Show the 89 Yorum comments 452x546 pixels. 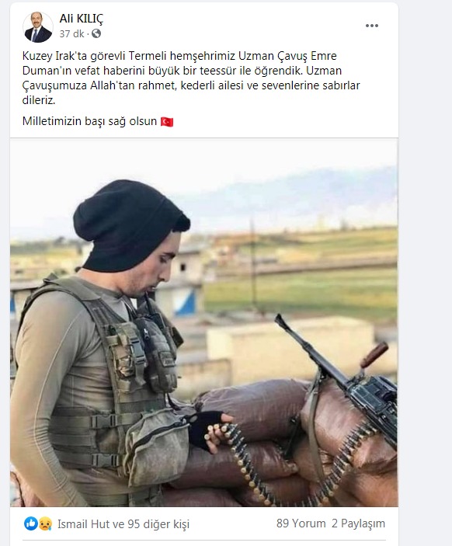point(301,523)
